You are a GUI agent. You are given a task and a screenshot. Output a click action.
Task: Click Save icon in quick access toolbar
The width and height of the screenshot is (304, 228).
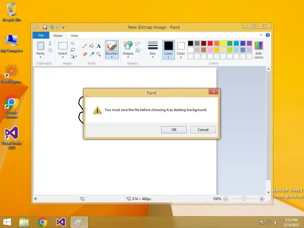click(x=45, y=27)
